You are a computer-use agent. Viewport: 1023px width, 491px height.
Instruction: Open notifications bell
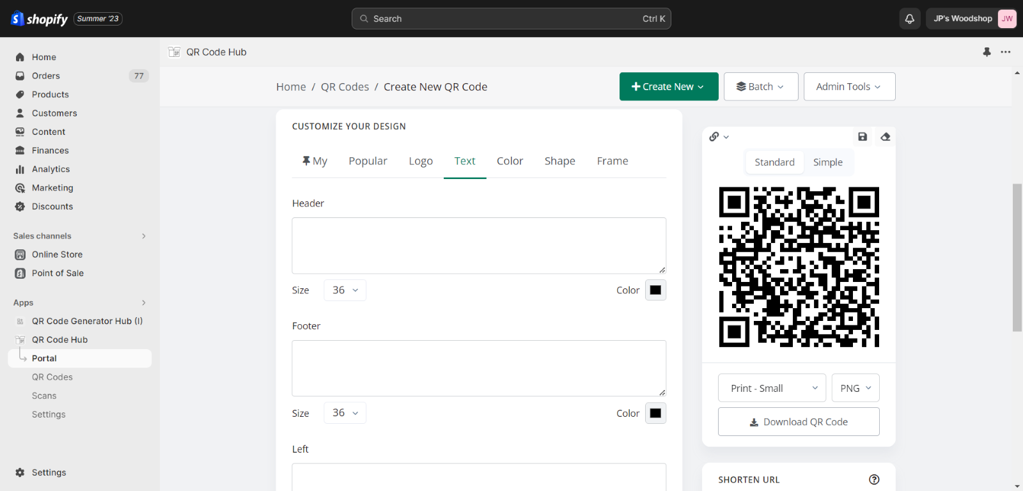tap(910, 19)
